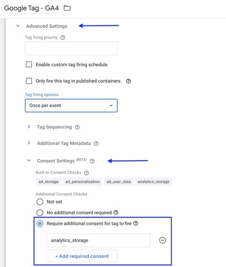Viewport: 226px width, 267px height.
Task: Check Only fire this tag in published containers
Action: (29, 81)
